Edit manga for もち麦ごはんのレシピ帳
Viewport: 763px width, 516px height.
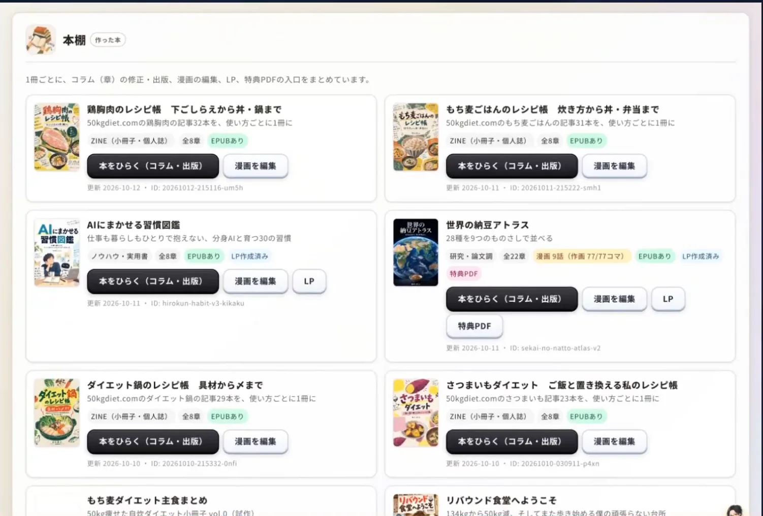[614, 166]
